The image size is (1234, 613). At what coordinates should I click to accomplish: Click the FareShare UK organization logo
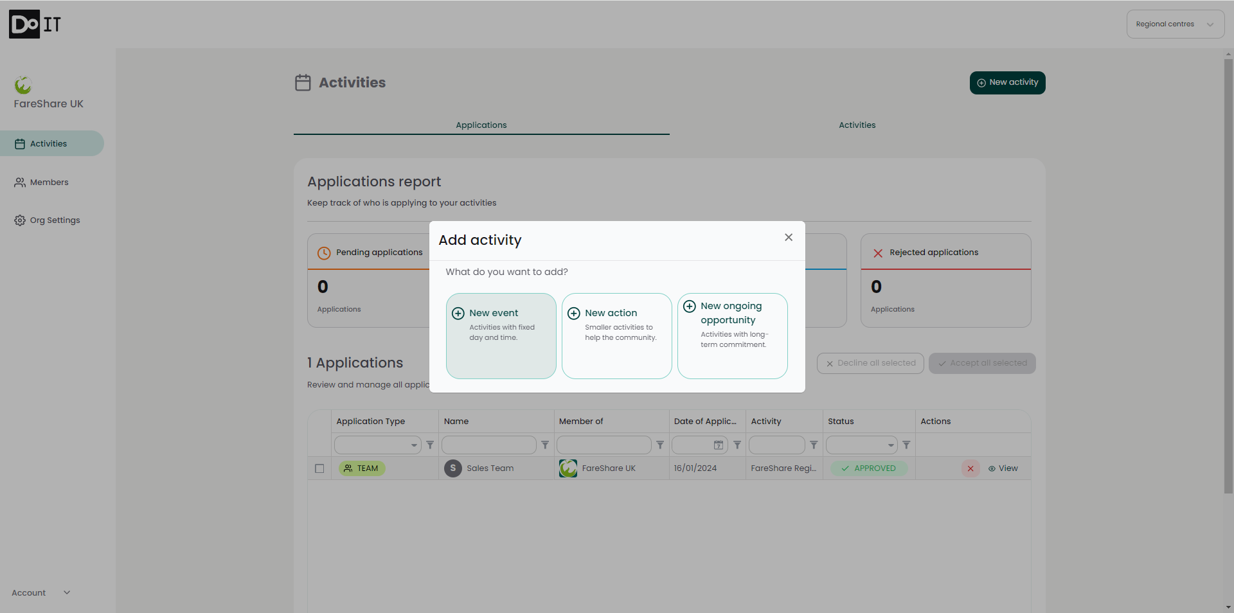[x=23, y=85]
